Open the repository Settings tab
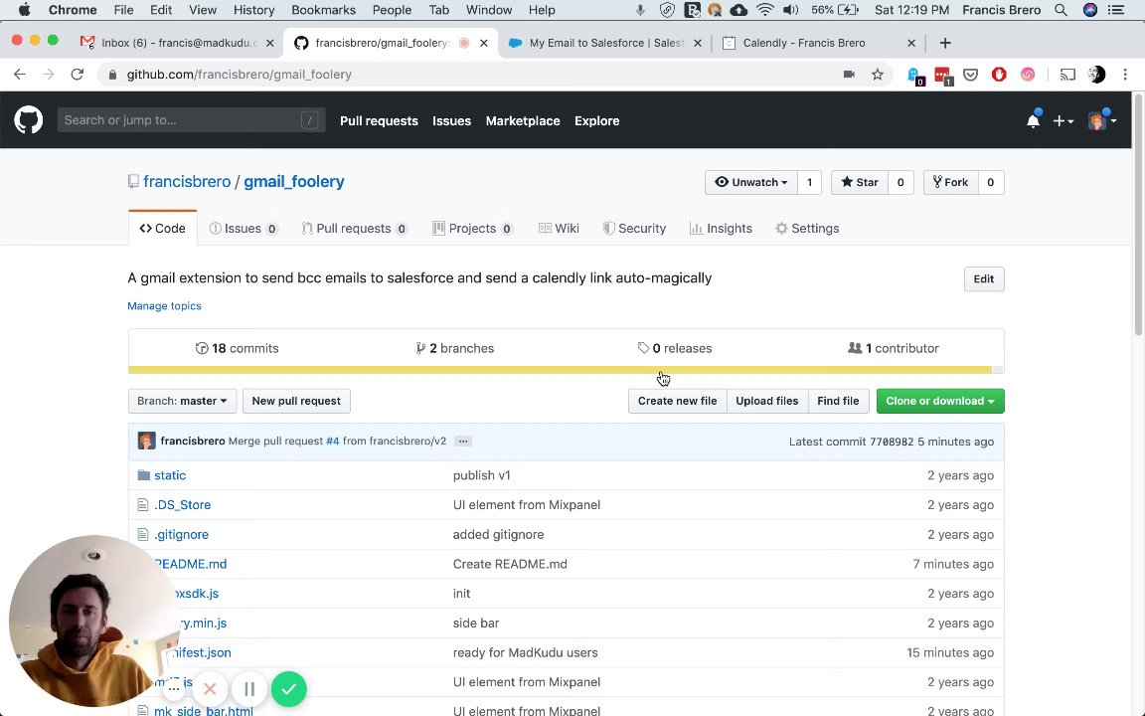The width and height of the screenshot is (1145, 716). point(807,229)
